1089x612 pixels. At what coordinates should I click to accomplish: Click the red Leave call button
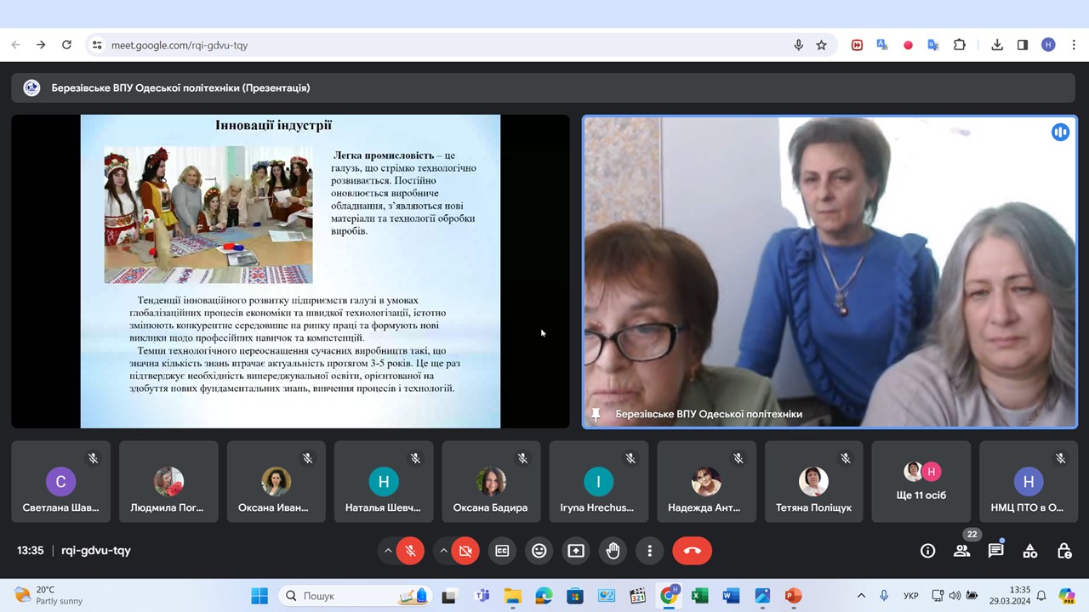pos(692,551)
